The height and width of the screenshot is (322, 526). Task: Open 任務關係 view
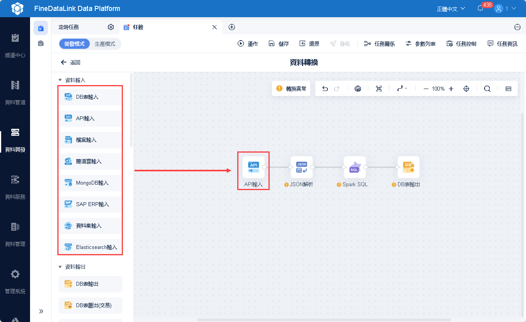pos(379,44)
